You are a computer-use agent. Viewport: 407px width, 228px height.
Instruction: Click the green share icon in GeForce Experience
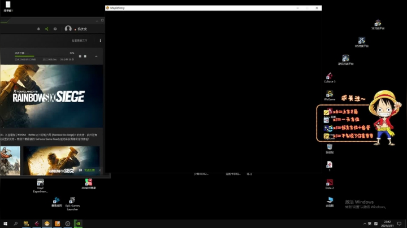(47, 29)
